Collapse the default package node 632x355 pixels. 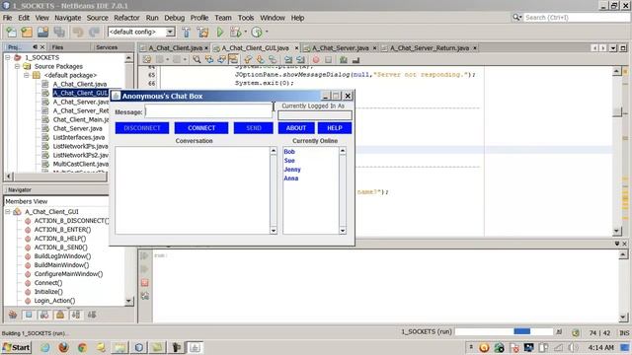[27, 75]
